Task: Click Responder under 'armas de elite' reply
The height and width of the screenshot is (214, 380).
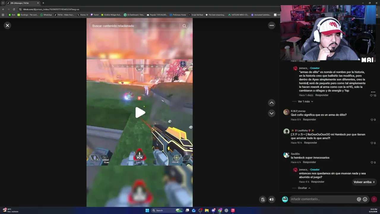Action: [322, 95]
